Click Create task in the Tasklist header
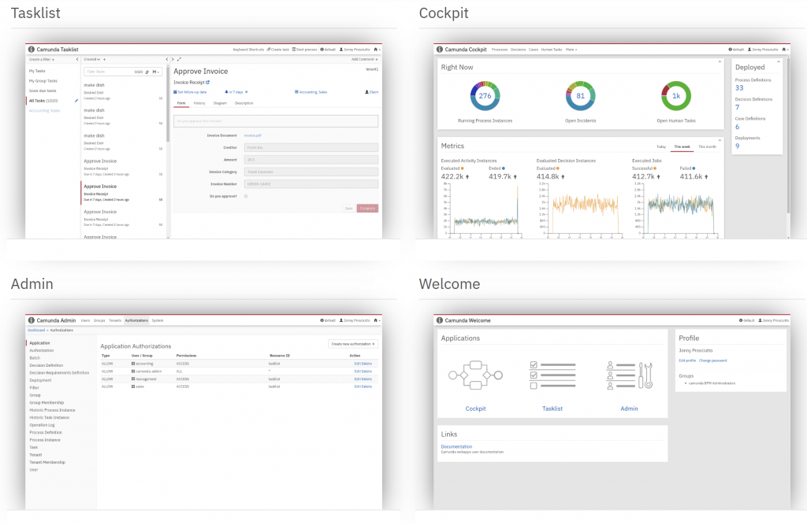Image resolution: width=807 pixels, height=525 pixels. tap(278, 50)
